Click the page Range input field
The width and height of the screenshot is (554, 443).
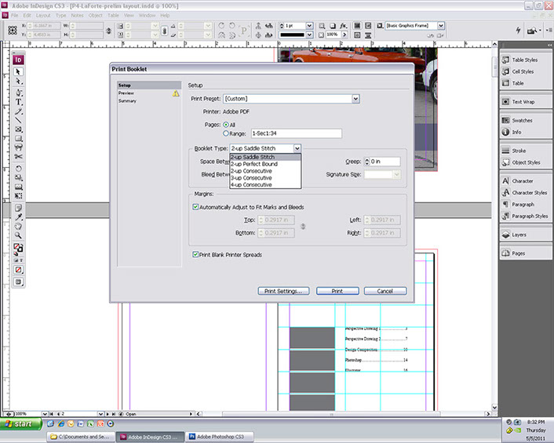click(x=297, y=133)
